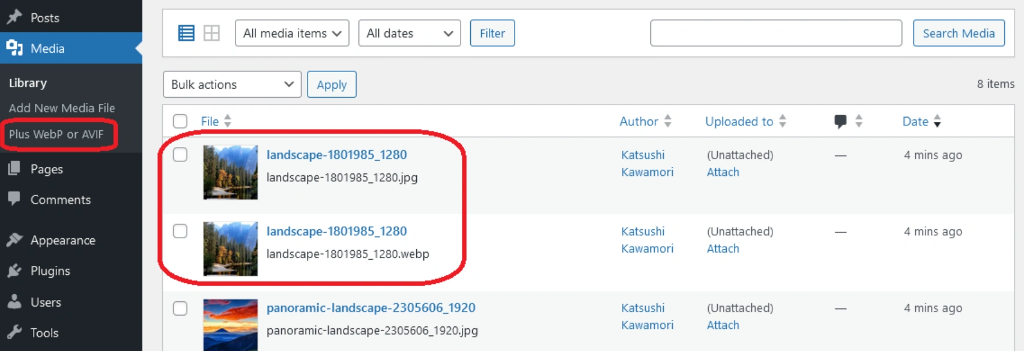Open panoramic-landscape-2305606_1920 title link
Image resolution: width=1024 pixels, height=351 pixels.
(371, 308)
